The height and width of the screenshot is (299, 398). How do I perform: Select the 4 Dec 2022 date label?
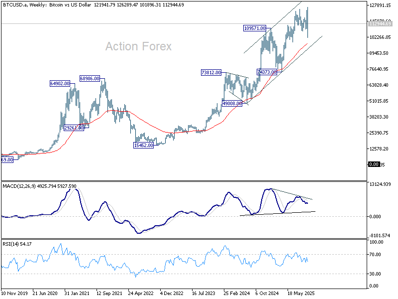coord(172,293)
